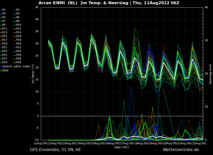
Task: Pick legend entry P29
Action: 5,62
